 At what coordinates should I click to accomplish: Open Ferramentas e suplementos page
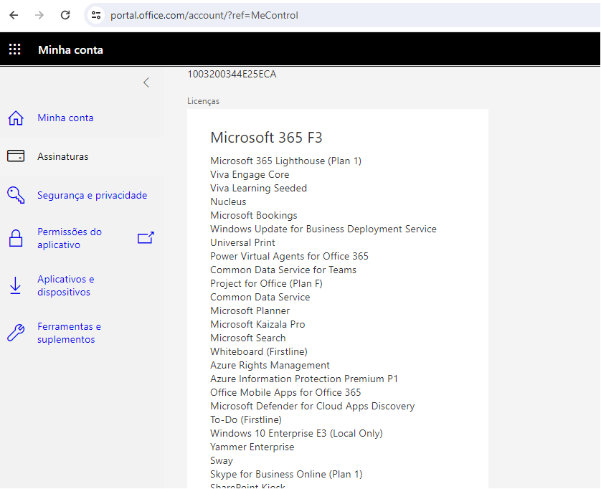coord(69,333)
